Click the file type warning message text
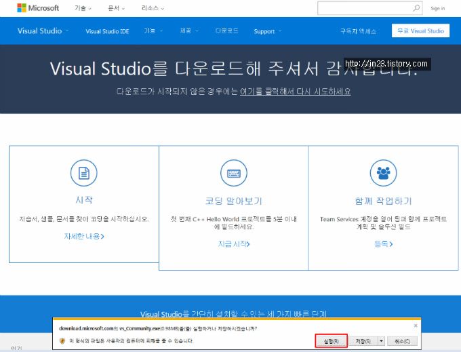The image size is (461, 352). tap(131, 341)
